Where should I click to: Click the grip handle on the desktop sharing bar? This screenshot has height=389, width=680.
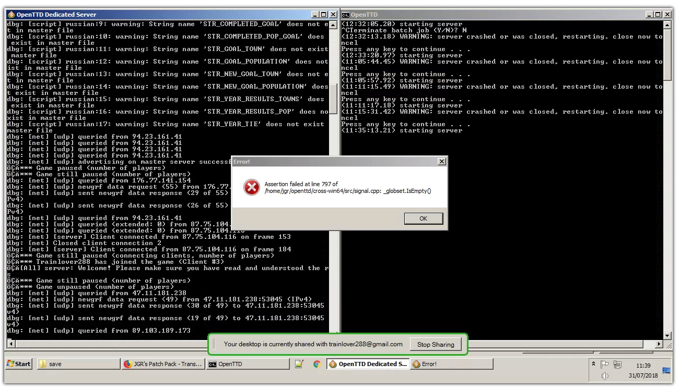point(214,344)
